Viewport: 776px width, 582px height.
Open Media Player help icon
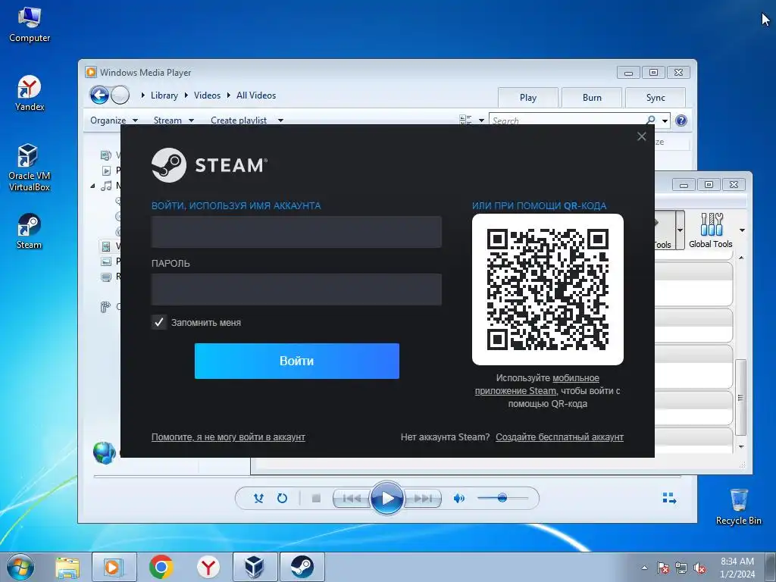681,120
